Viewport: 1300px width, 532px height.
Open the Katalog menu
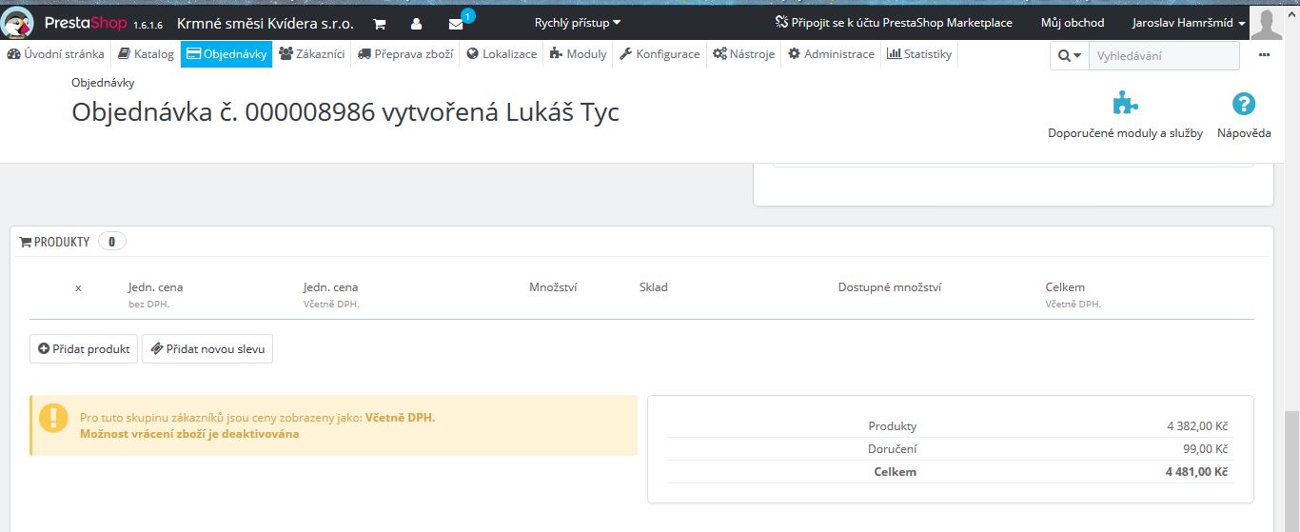(x=146, y=54)
